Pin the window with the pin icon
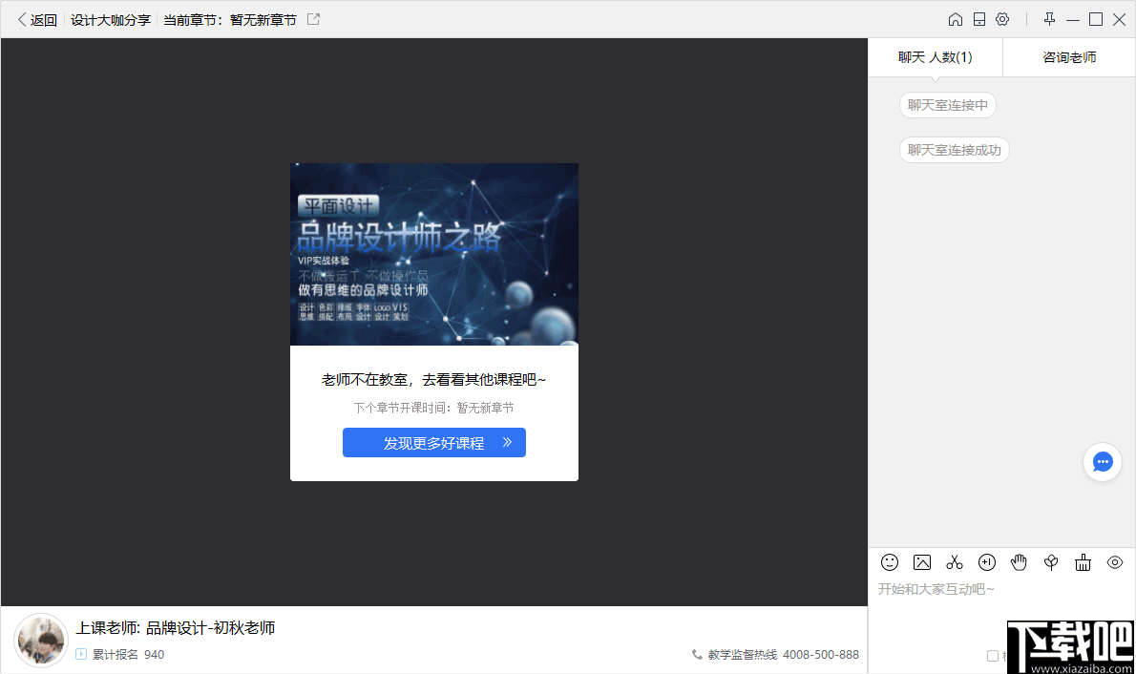Viewport: 1136px width, 674px height. tap(1048, 18)
